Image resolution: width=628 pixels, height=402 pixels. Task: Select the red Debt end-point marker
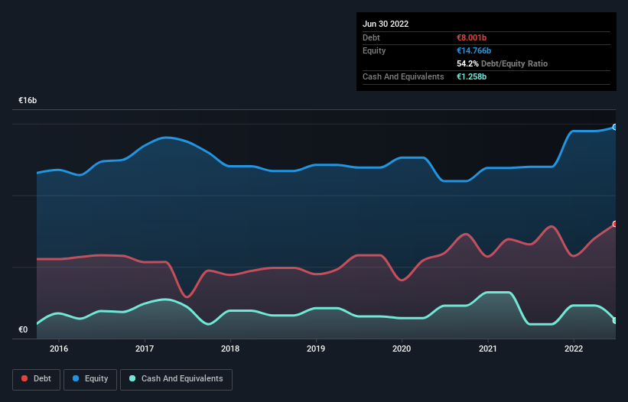click(615, 224)
